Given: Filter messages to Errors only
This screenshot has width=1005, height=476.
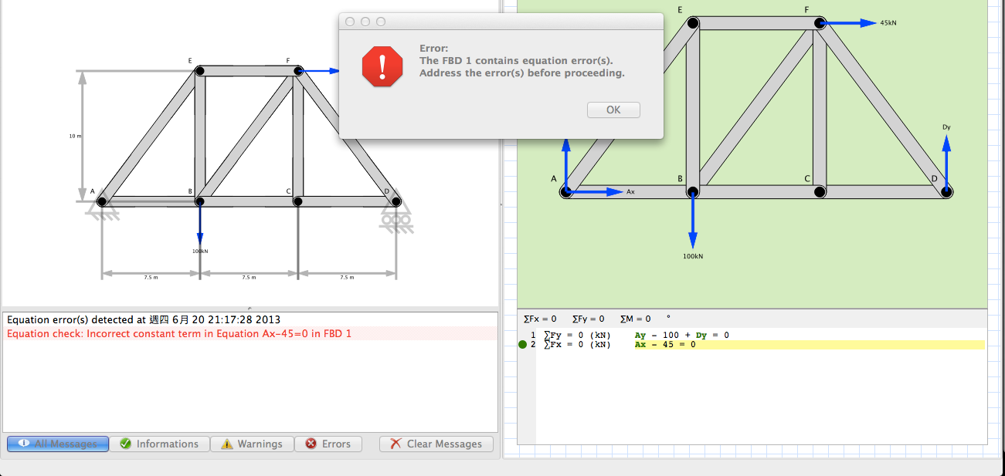Looking at the screenshot, I should (x=328, y=444).
